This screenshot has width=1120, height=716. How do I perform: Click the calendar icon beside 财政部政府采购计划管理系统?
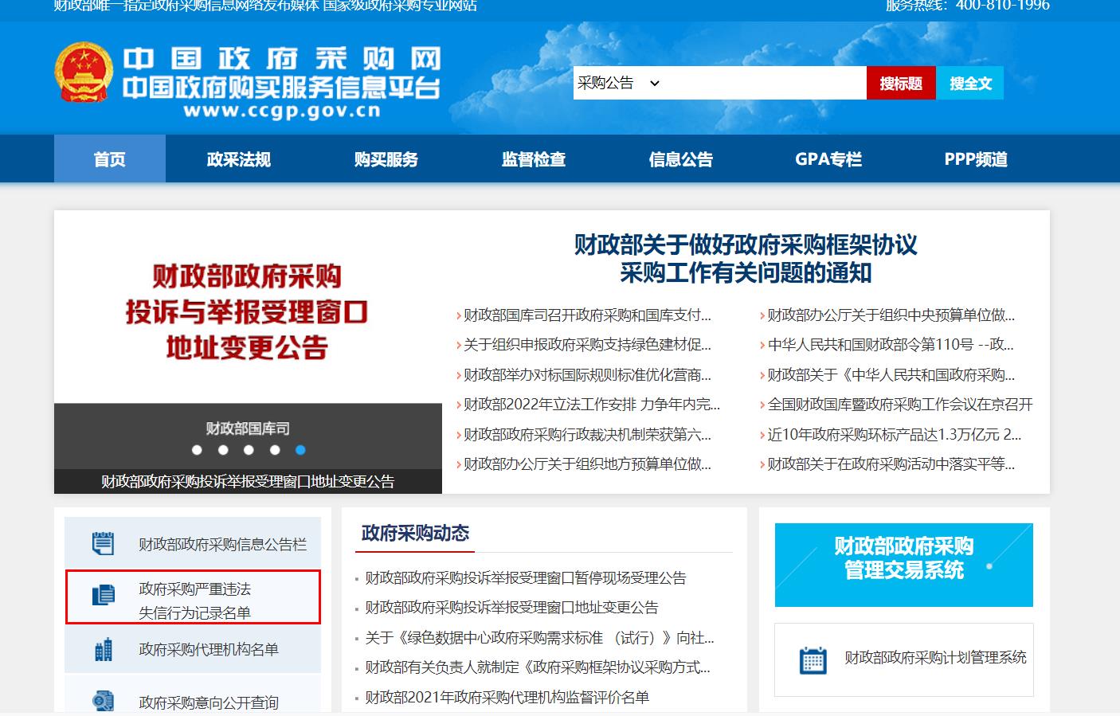click(x=812, y=660)
